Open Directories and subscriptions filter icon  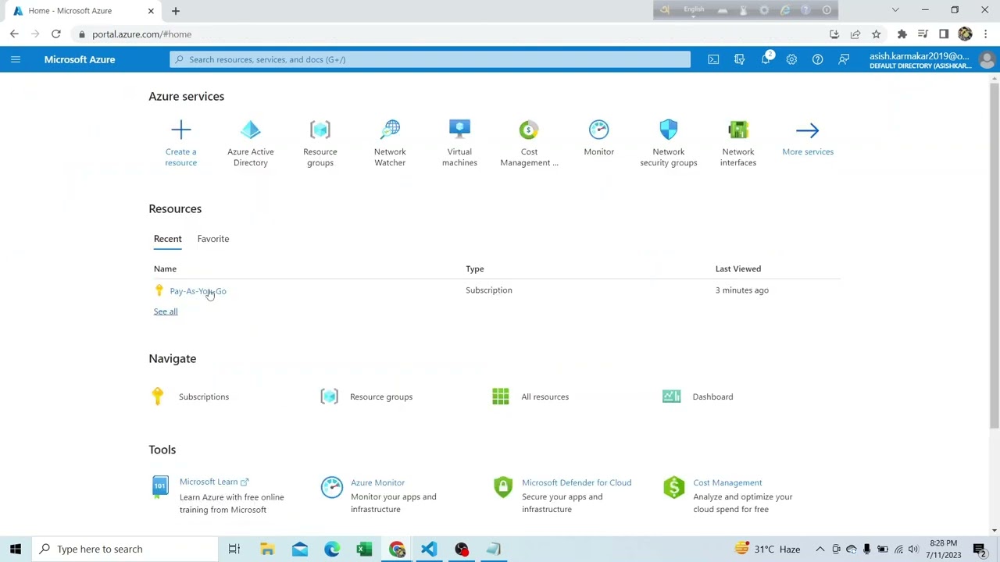740,59
